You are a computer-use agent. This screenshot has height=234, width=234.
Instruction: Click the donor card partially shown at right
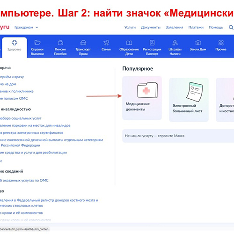225,100
